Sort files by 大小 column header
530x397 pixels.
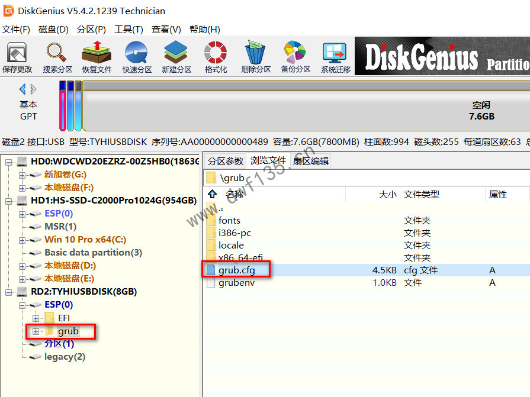(388, 194)
